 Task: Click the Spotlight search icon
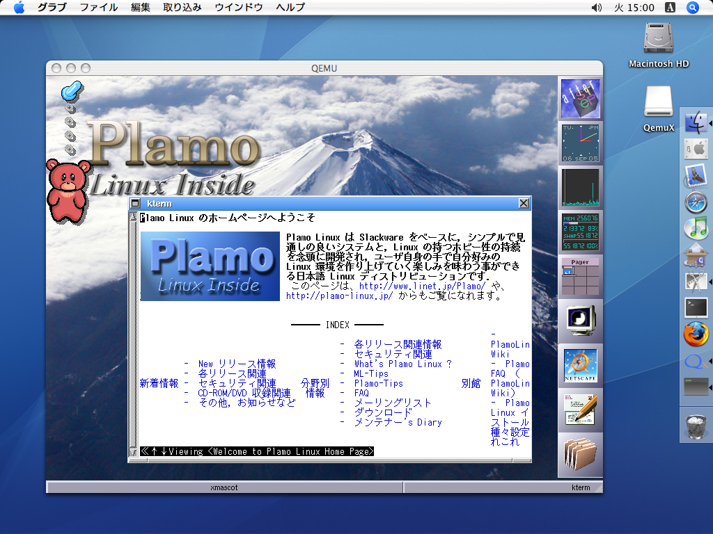tap(692, 7)
